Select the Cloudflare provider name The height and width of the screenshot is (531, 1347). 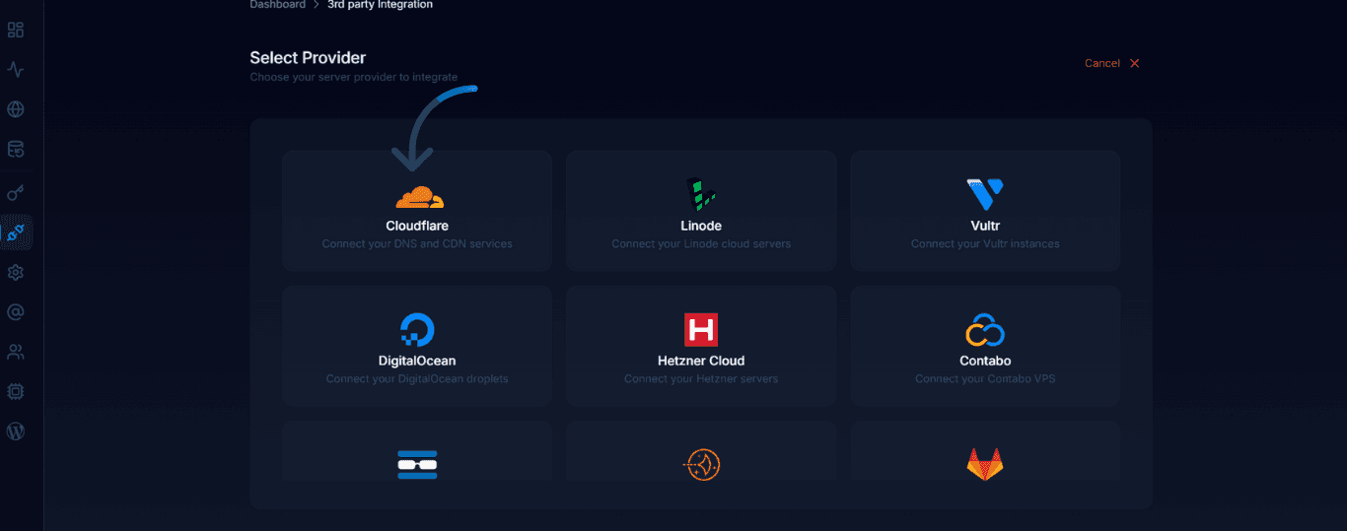click(417, 226)
